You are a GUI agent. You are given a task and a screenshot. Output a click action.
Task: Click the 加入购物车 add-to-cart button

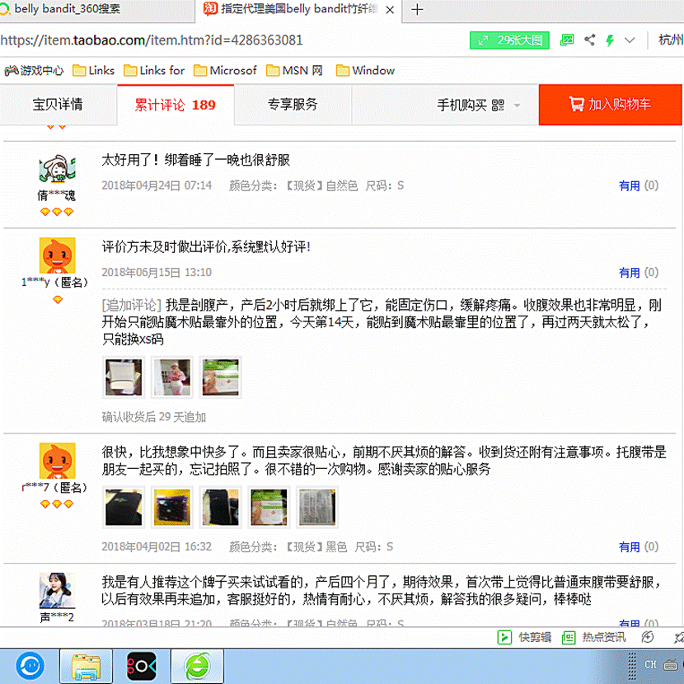coord(610,105)
